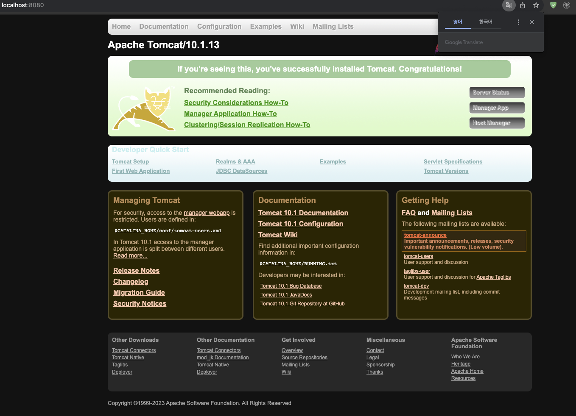576x416 pixels.
Task: Open Tomcat Versions link
Action: [x=446, y=171]
